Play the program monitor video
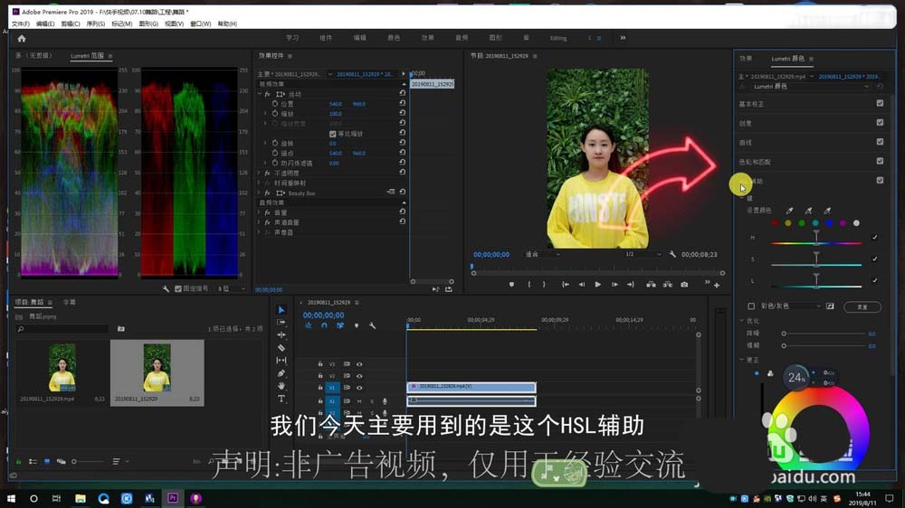 tap(598, 284)
